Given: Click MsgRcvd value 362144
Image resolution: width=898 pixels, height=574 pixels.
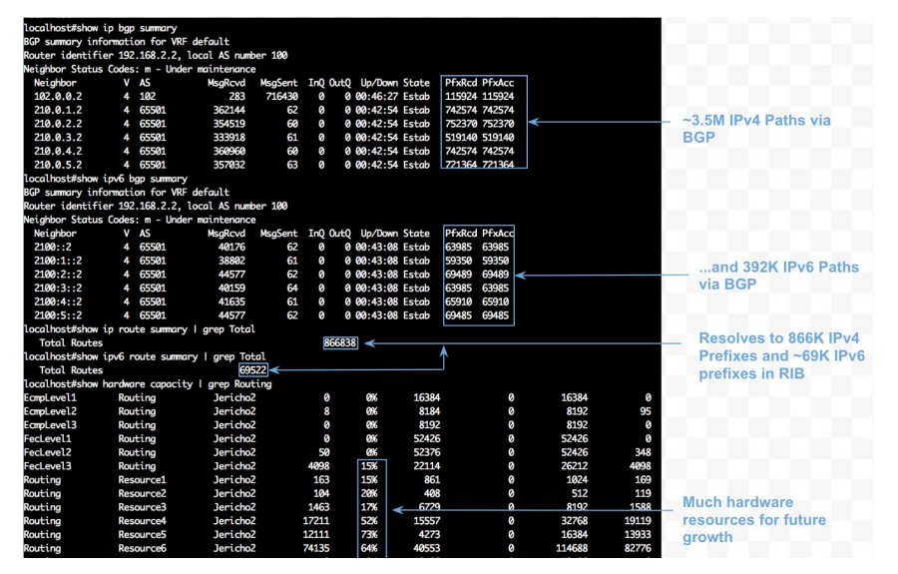Looking at the screenshot, I should (x=229, y=110).
